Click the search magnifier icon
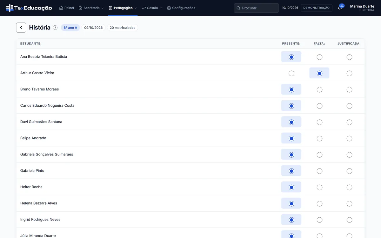The image size is (381, 238). (238, 8)
